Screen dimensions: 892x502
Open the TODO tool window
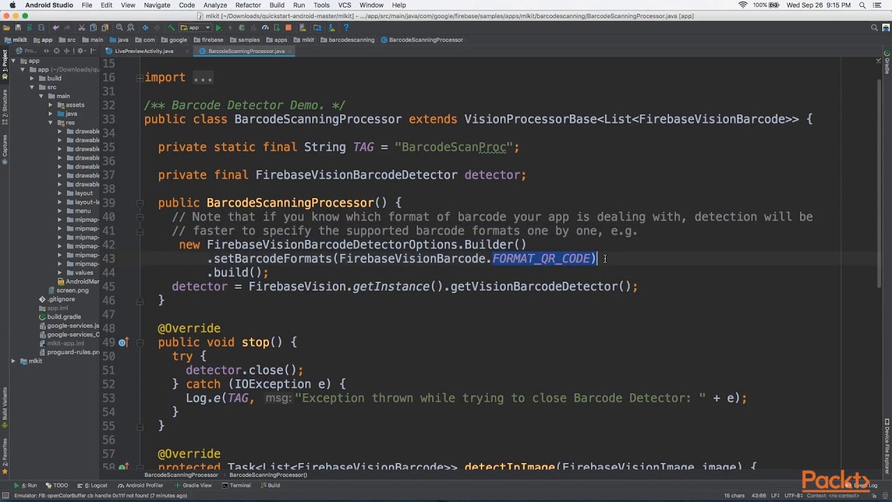click(56, 485)
